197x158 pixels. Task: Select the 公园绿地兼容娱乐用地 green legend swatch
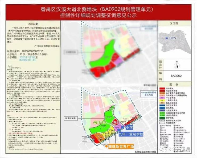[x=162, y=113]
